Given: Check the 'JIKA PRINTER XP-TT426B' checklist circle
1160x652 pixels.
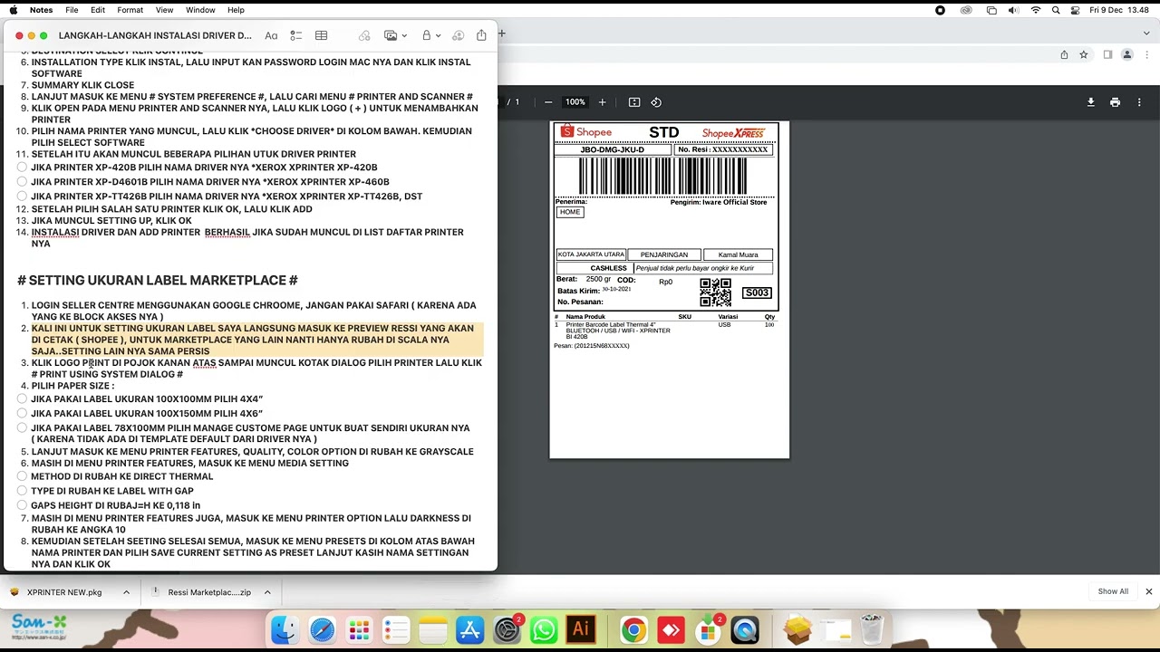Looking at the screenshot, I should click(x=22, y=196).
